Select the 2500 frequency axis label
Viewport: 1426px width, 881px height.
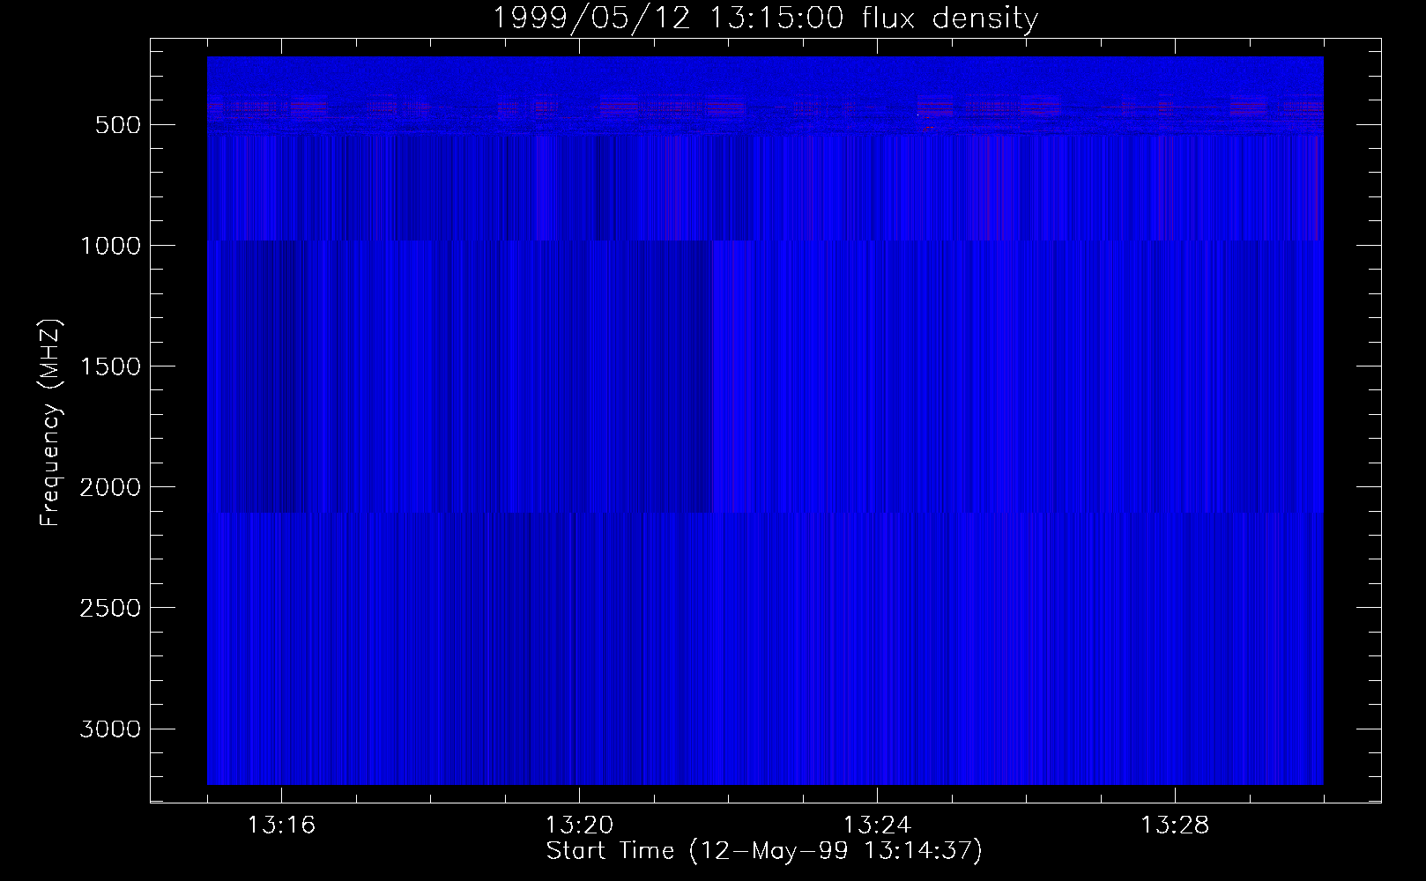pyautogui.click(x=110, y=608)
